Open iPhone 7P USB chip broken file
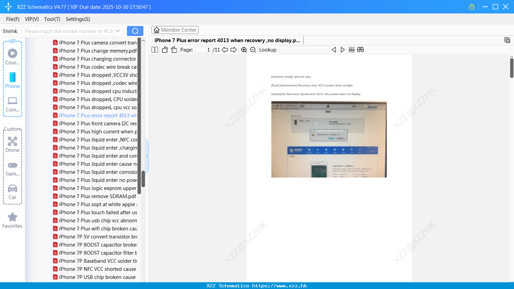Viewport: 514px width, 289px height. pyautogui.click(x=95, y=277)
